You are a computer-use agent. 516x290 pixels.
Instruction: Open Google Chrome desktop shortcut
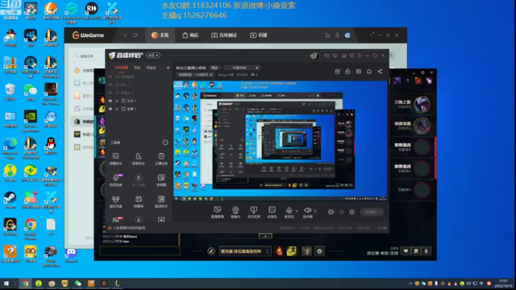point(30,228)
